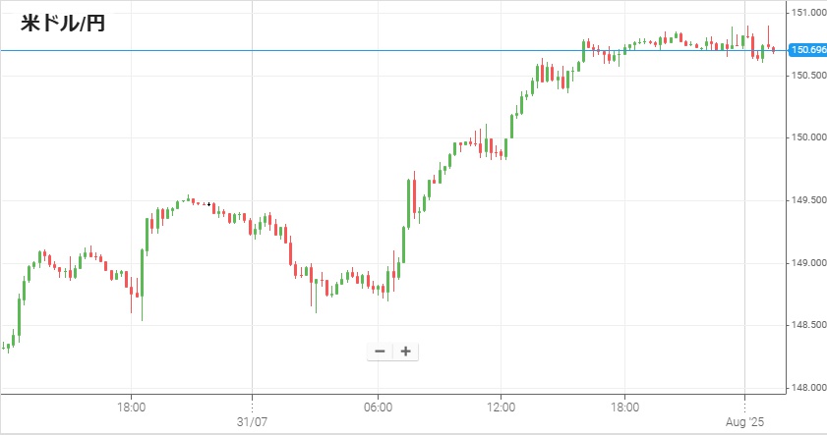
Task: Click the 151.000 price axis label
Action: pos(808,13)
